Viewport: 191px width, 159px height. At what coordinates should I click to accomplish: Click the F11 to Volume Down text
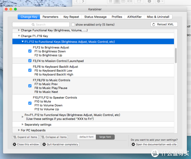point(48,105)
